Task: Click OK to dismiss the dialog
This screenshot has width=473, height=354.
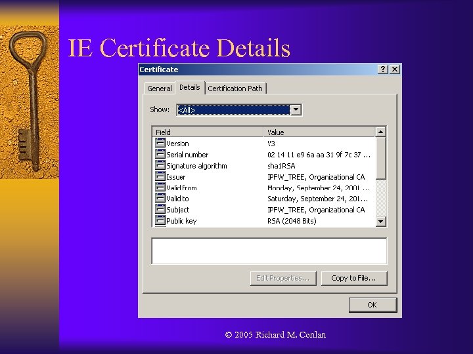Action: point(372,305)
